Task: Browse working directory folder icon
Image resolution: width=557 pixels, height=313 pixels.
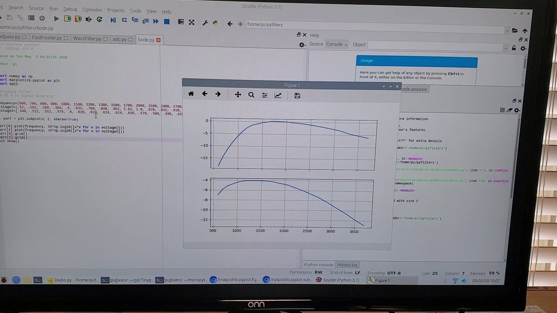Action: click(x=515, y=30)
